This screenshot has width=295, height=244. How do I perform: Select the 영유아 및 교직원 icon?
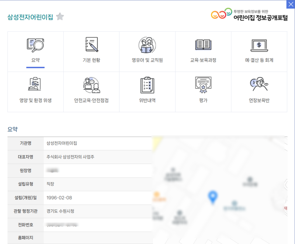pyautogui.click(x=147, y=45)
